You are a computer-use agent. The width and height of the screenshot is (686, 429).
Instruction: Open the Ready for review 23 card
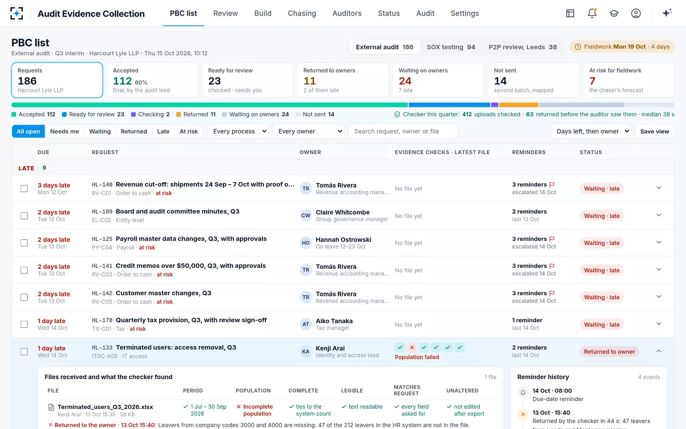pyautogui.click(x=248, y=80)
